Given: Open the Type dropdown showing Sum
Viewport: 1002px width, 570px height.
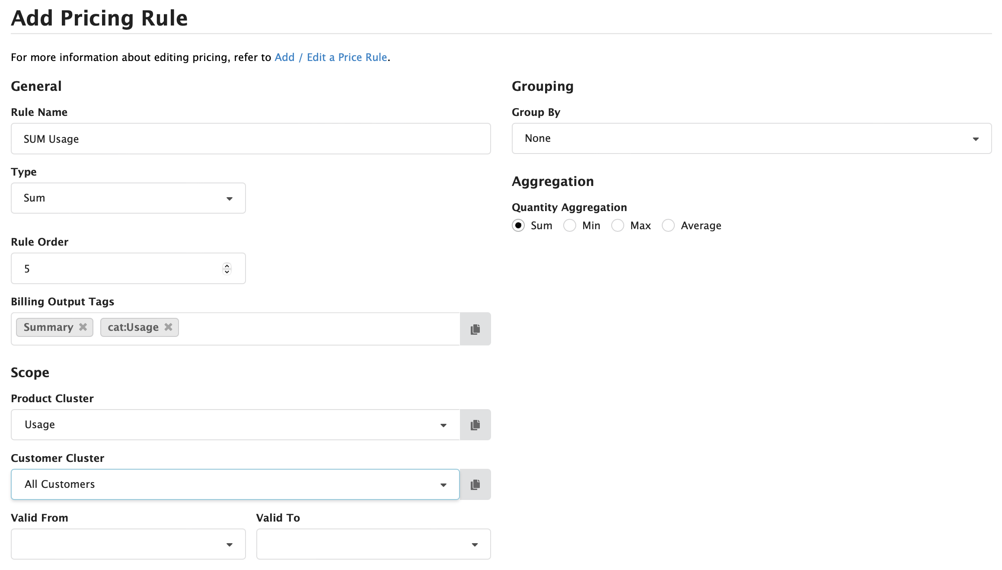Looking at the screenshot, I should coord(230,199).
